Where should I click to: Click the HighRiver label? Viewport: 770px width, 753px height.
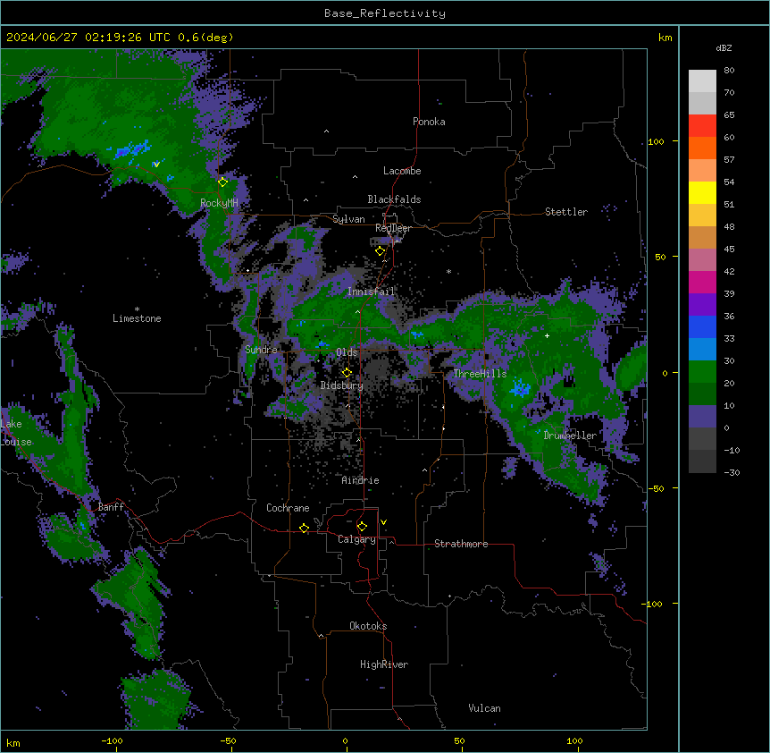(384, 664)
